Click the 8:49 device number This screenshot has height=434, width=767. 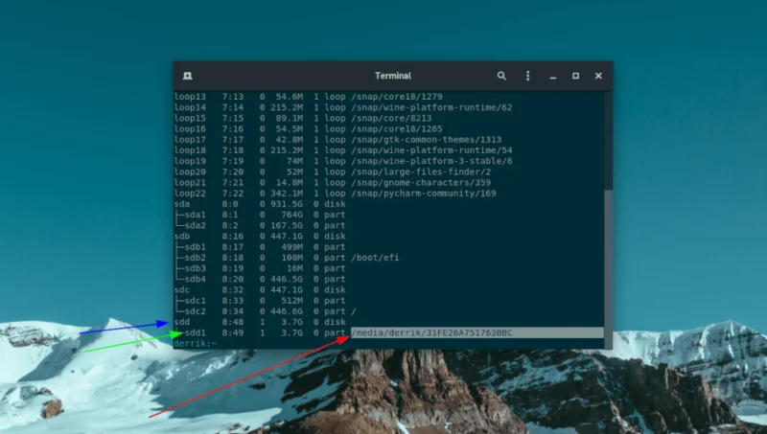coord(232,332)
